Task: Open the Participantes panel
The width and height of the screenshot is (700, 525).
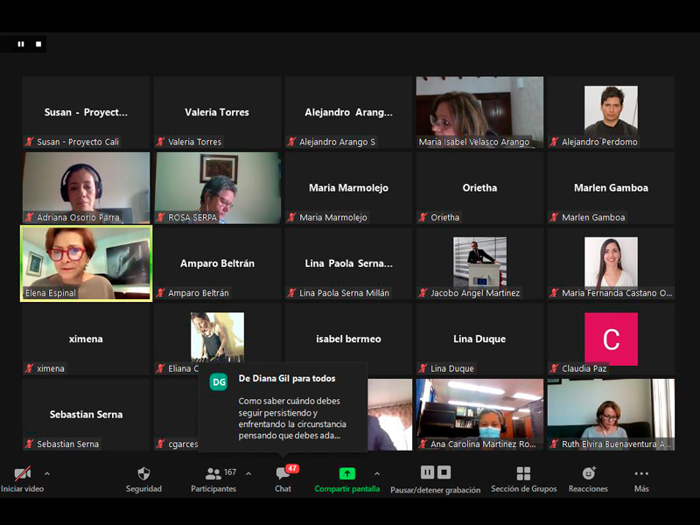Action: [x=213, y=473]
